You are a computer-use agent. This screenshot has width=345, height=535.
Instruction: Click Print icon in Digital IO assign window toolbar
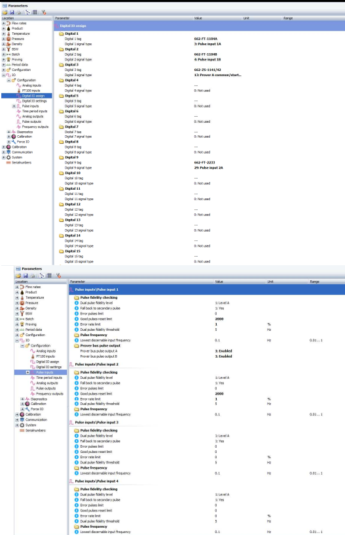point(19,12)
